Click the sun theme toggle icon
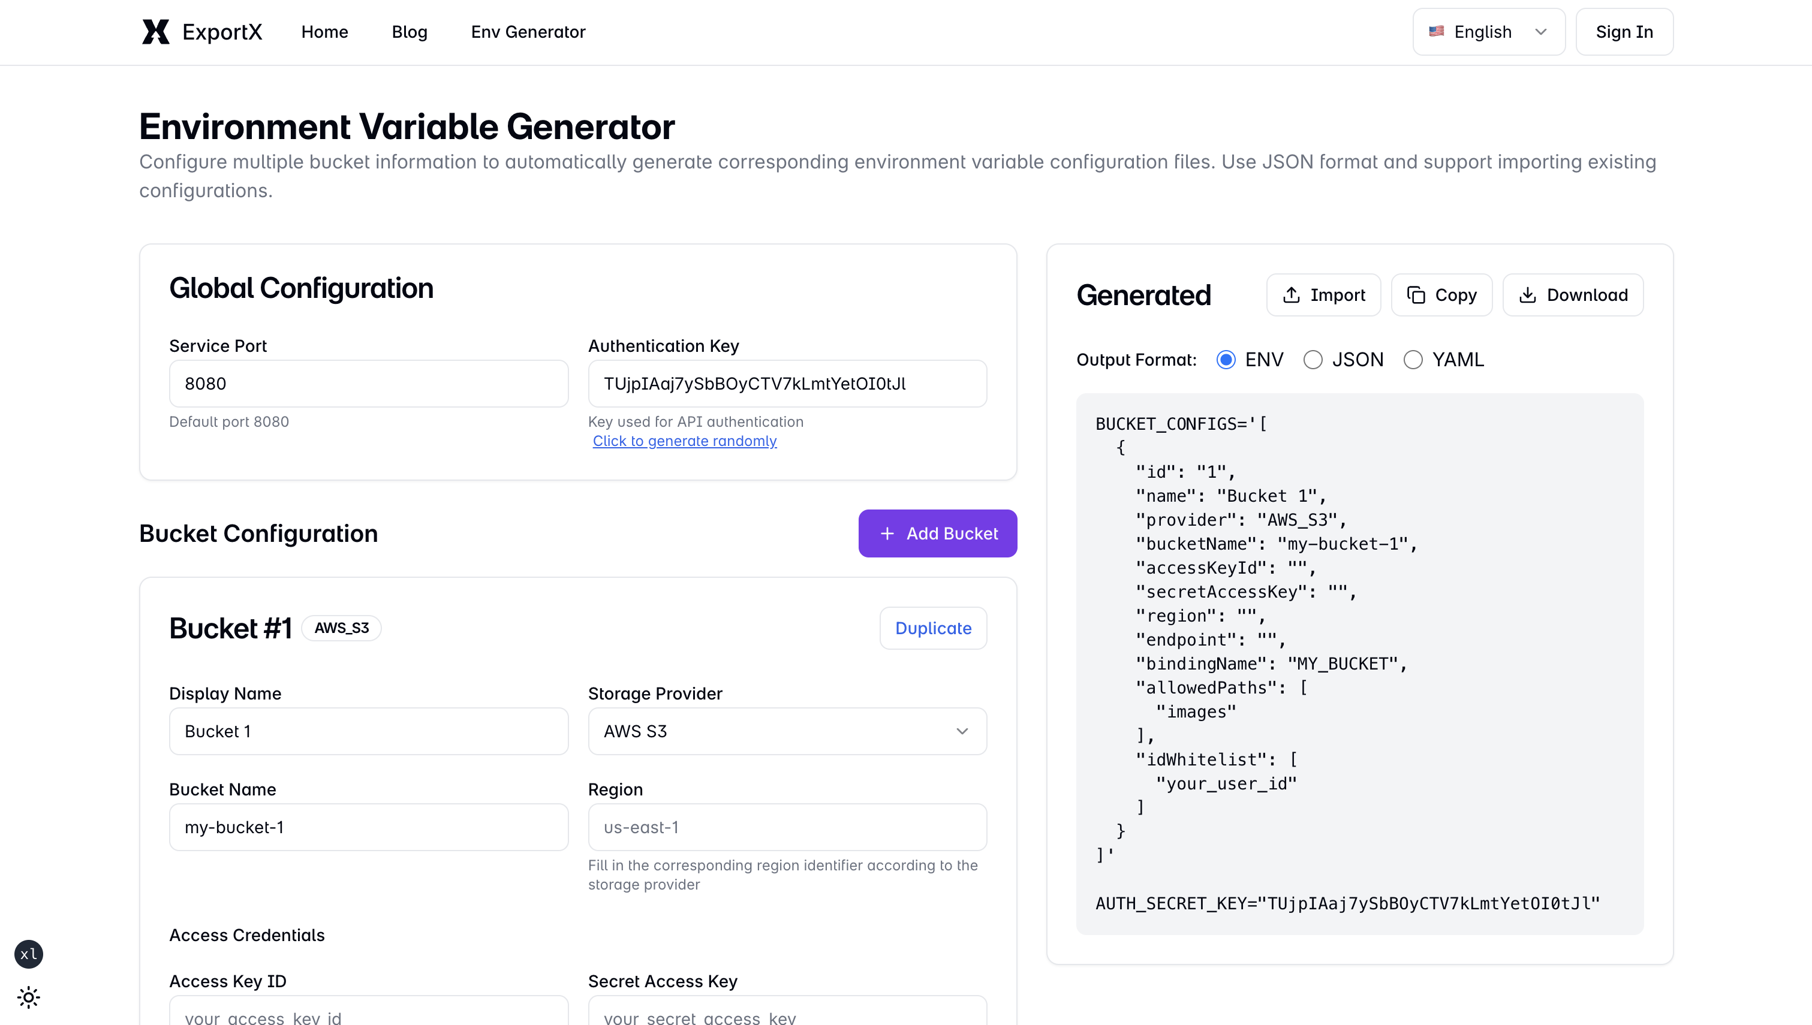 point(29,997)
